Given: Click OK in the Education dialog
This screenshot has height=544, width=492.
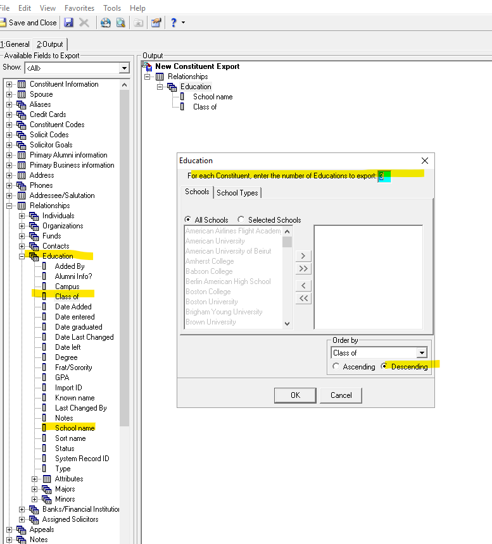Looking at the screenshot, I should pos(295,395).
